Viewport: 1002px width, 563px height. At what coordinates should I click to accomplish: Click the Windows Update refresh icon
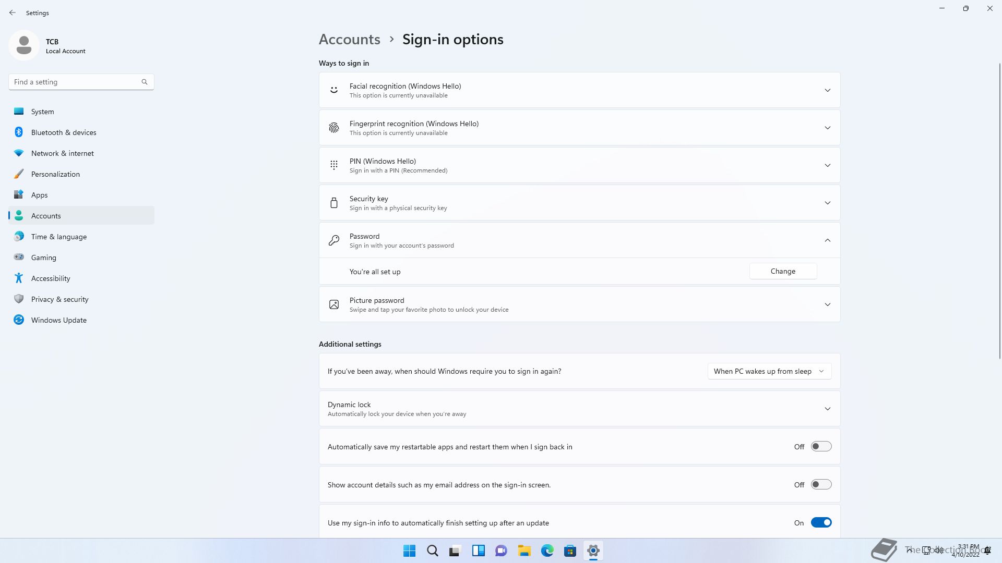19,320
